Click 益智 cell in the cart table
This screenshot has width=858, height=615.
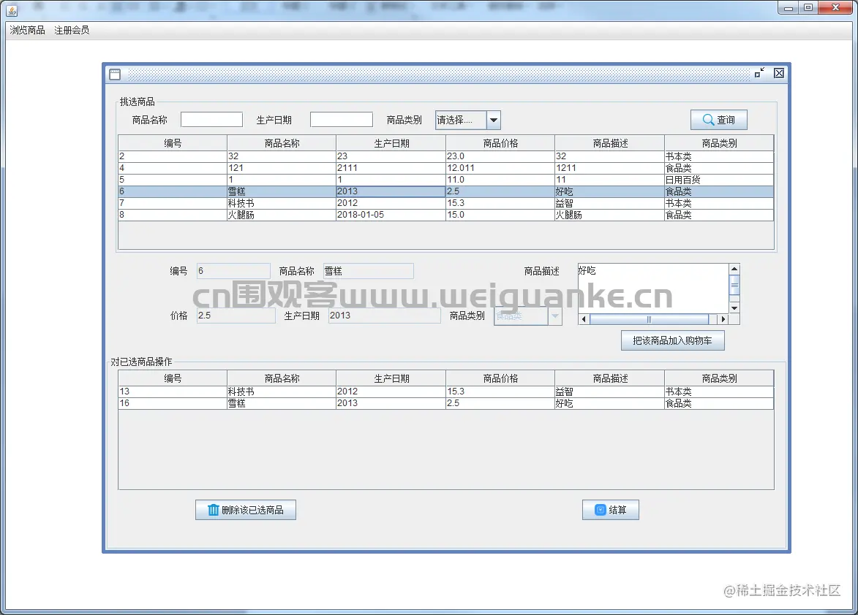[609, 391]
